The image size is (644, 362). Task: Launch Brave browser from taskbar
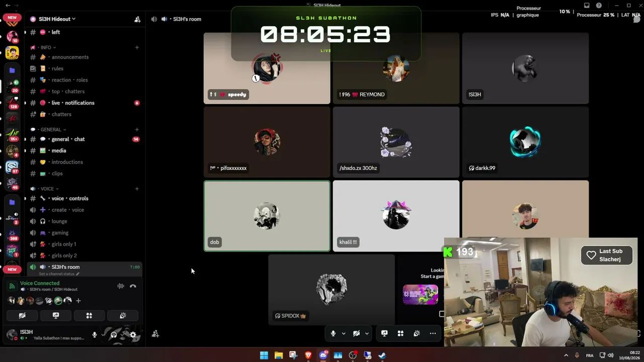[308, 355]
